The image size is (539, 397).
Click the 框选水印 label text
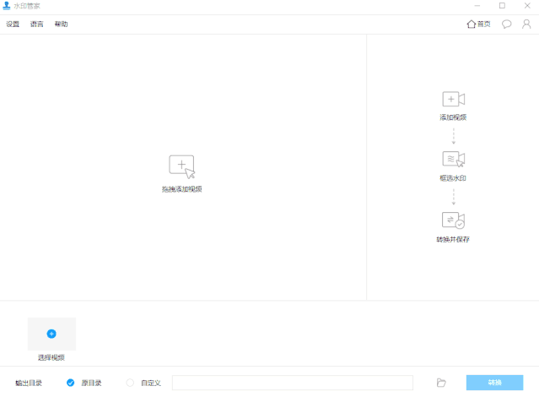(453, 178)
